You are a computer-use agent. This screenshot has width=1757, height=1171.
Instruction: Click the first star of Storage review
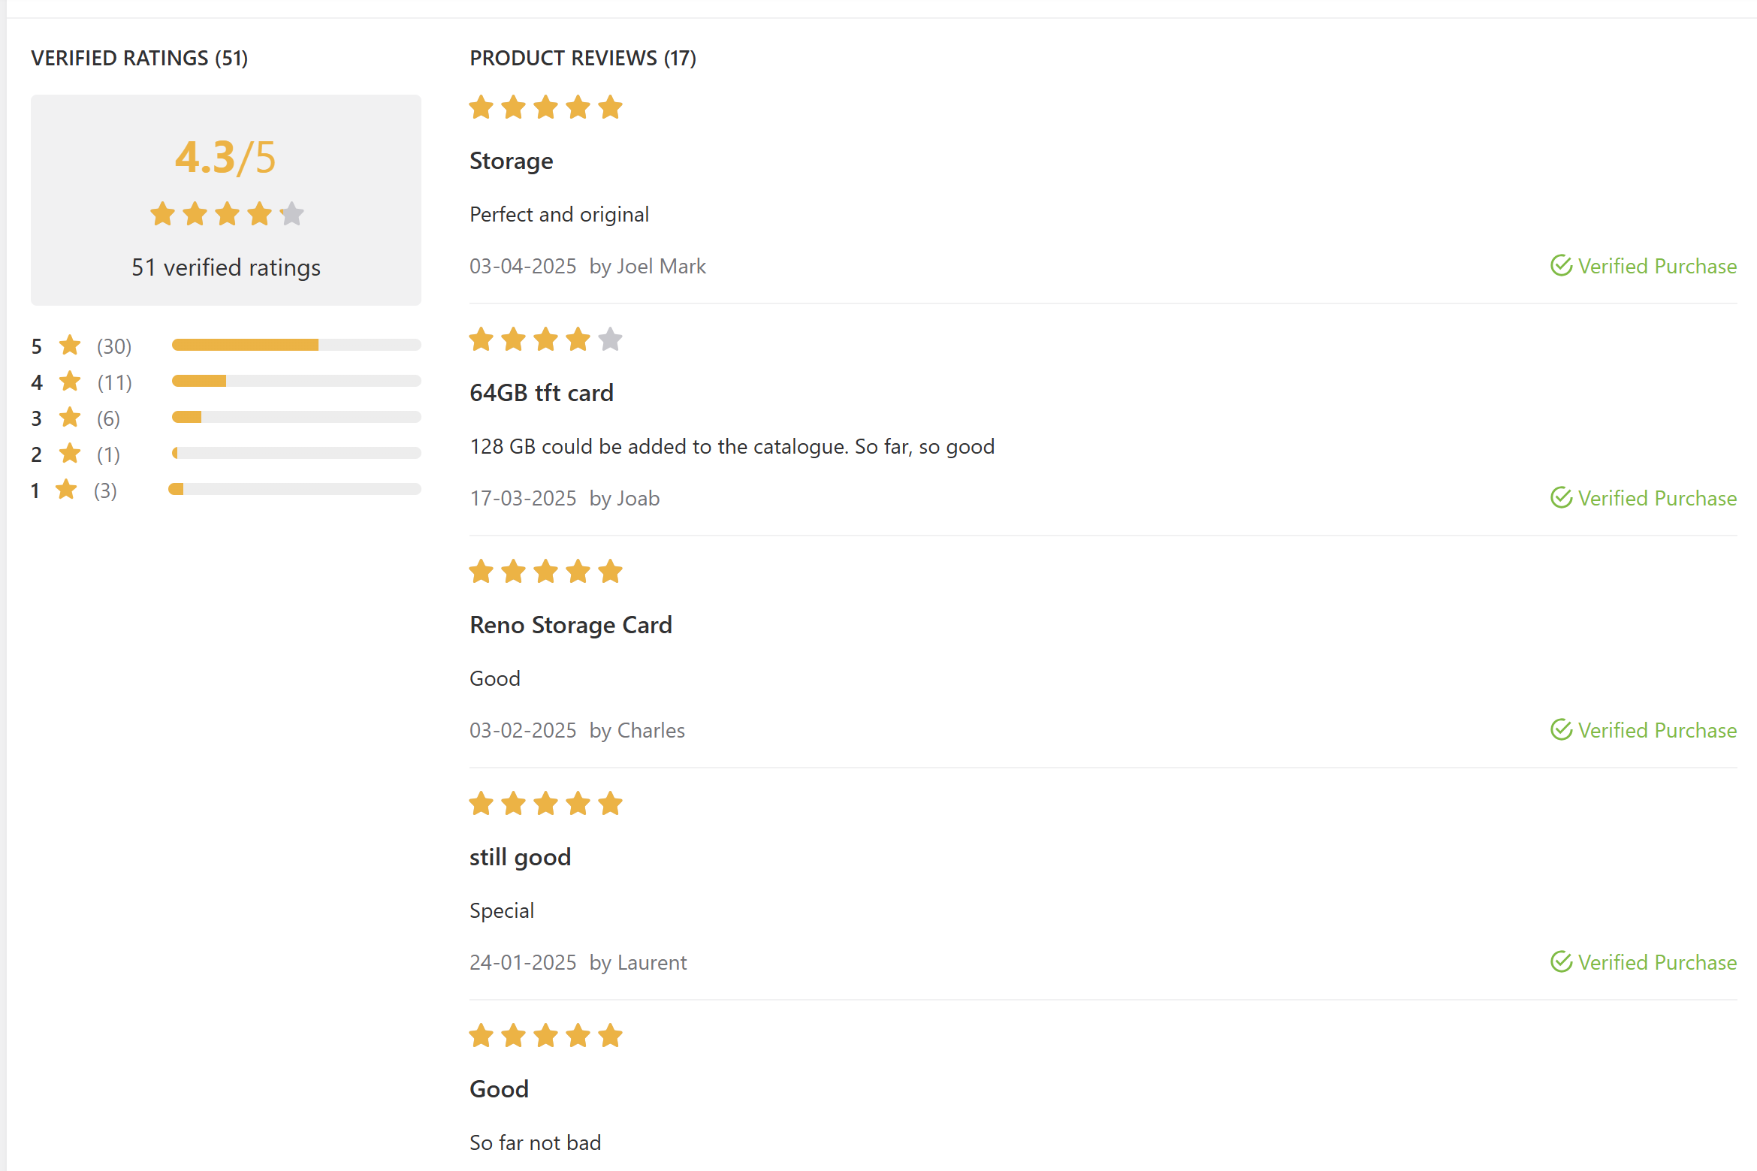point(481,107)
